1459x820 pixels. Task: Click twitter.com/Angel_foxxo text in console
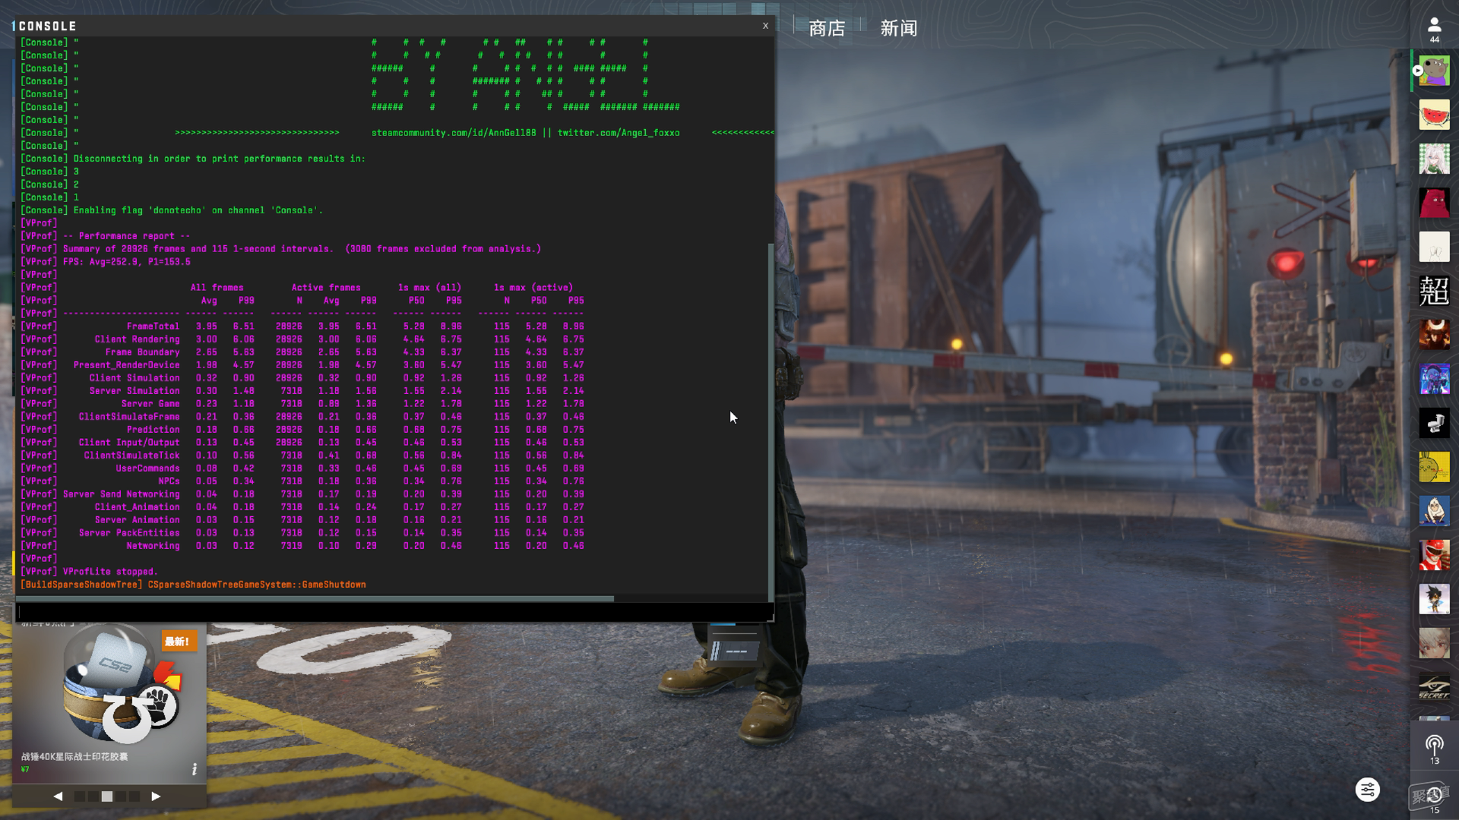coord(619,133)
